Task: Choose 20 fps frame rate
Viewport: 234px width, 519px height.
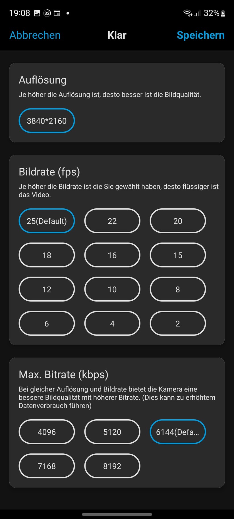Action: pyautogui.click(x=178, y=221)
